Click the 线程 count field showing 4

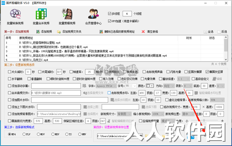[127, 14]
